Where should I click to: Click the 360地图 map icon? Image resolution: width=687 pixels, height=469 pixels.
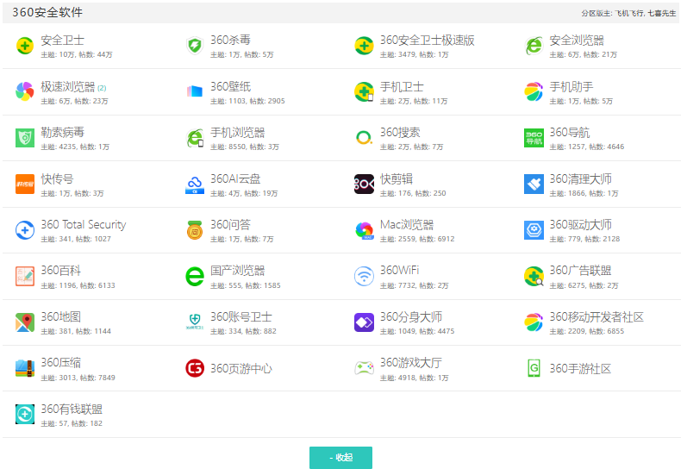click(24, 322)
